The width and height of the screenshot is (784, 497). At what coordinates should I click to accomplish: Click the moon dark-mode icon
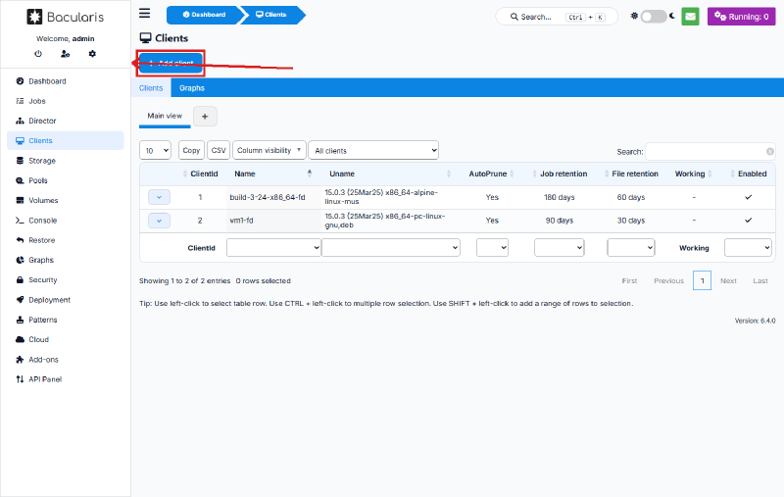pos(672,16)
